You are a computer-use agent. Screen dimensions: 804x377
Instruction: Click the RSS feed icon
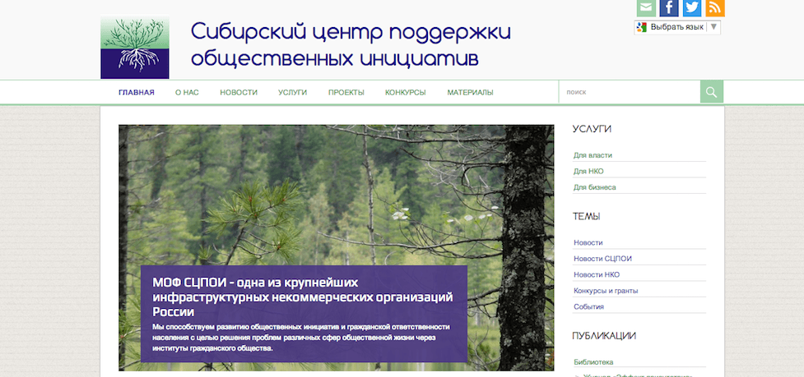pos(714,8)
